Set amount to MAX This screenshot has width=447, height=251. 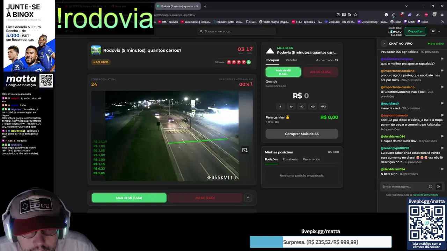click(323, 107)
